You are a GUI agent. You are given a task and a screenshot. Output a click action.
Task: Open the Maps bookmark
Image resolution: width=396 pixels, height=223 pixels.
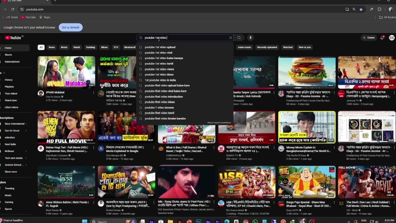pyautogui.click(x=45, y=17)
